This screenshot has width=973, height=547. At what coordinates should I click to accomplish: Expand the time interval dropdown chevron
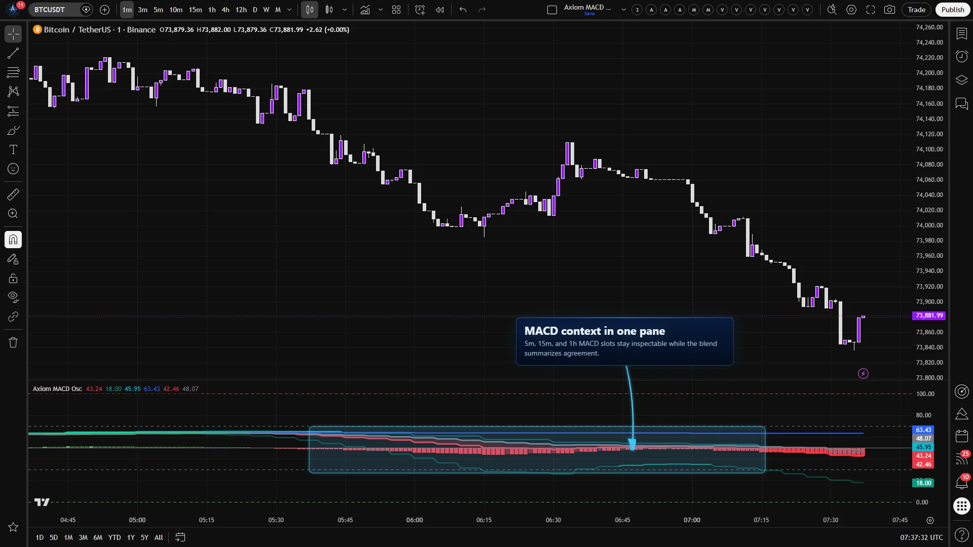point(289,10)
